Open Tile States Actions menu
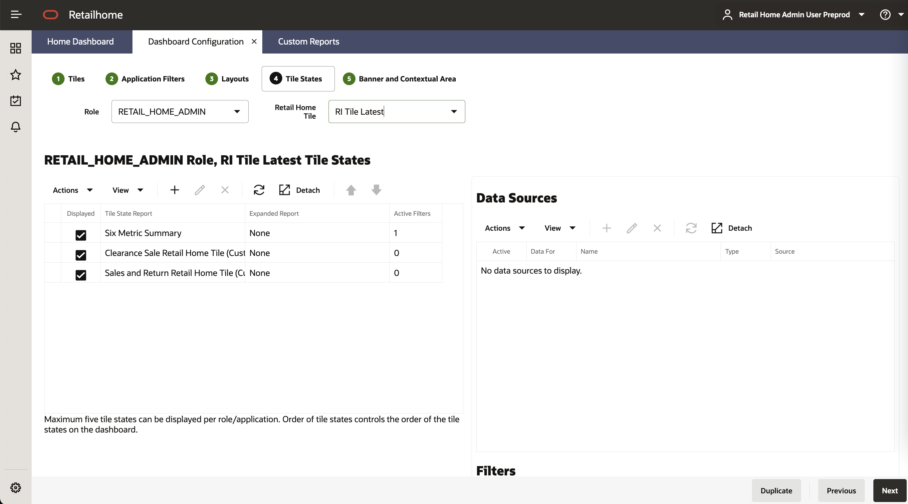 click(x=73, y=190)
